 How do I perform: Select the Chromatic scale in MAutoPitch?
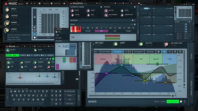tap(88, 31)
